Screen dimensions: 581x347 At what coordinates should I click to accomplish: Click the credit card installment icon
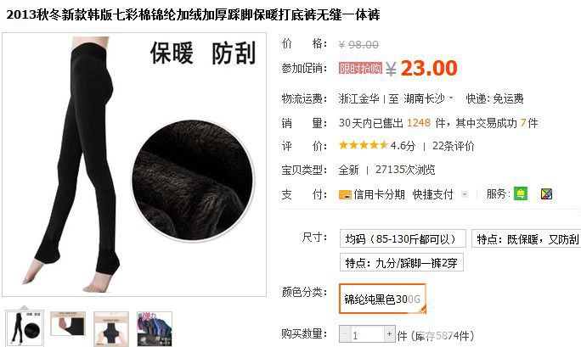(x=345, y=194)
